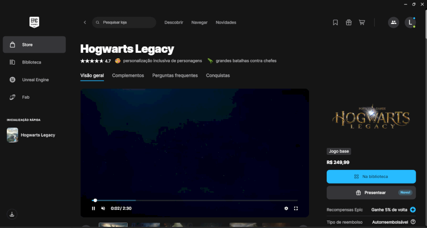Open the friends list icon
Screen dimensions: 427x228
[x=393, y=22]
